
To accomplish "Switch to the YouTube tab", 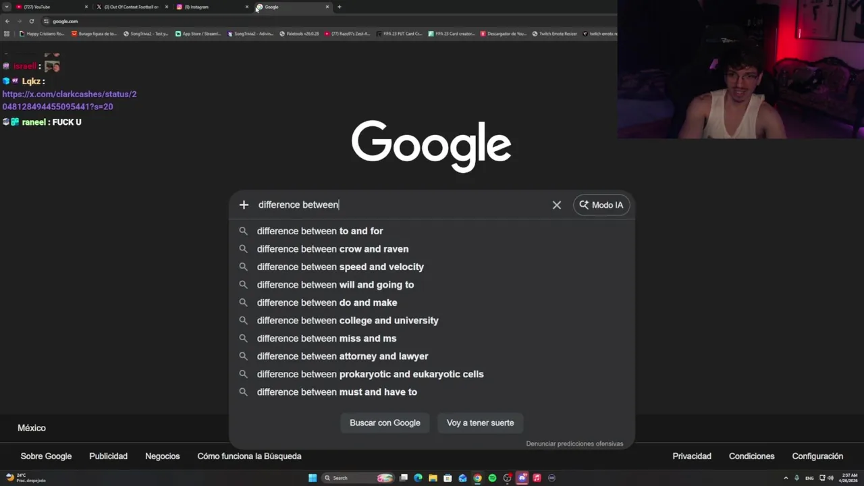I will click(x=51, y=7).
